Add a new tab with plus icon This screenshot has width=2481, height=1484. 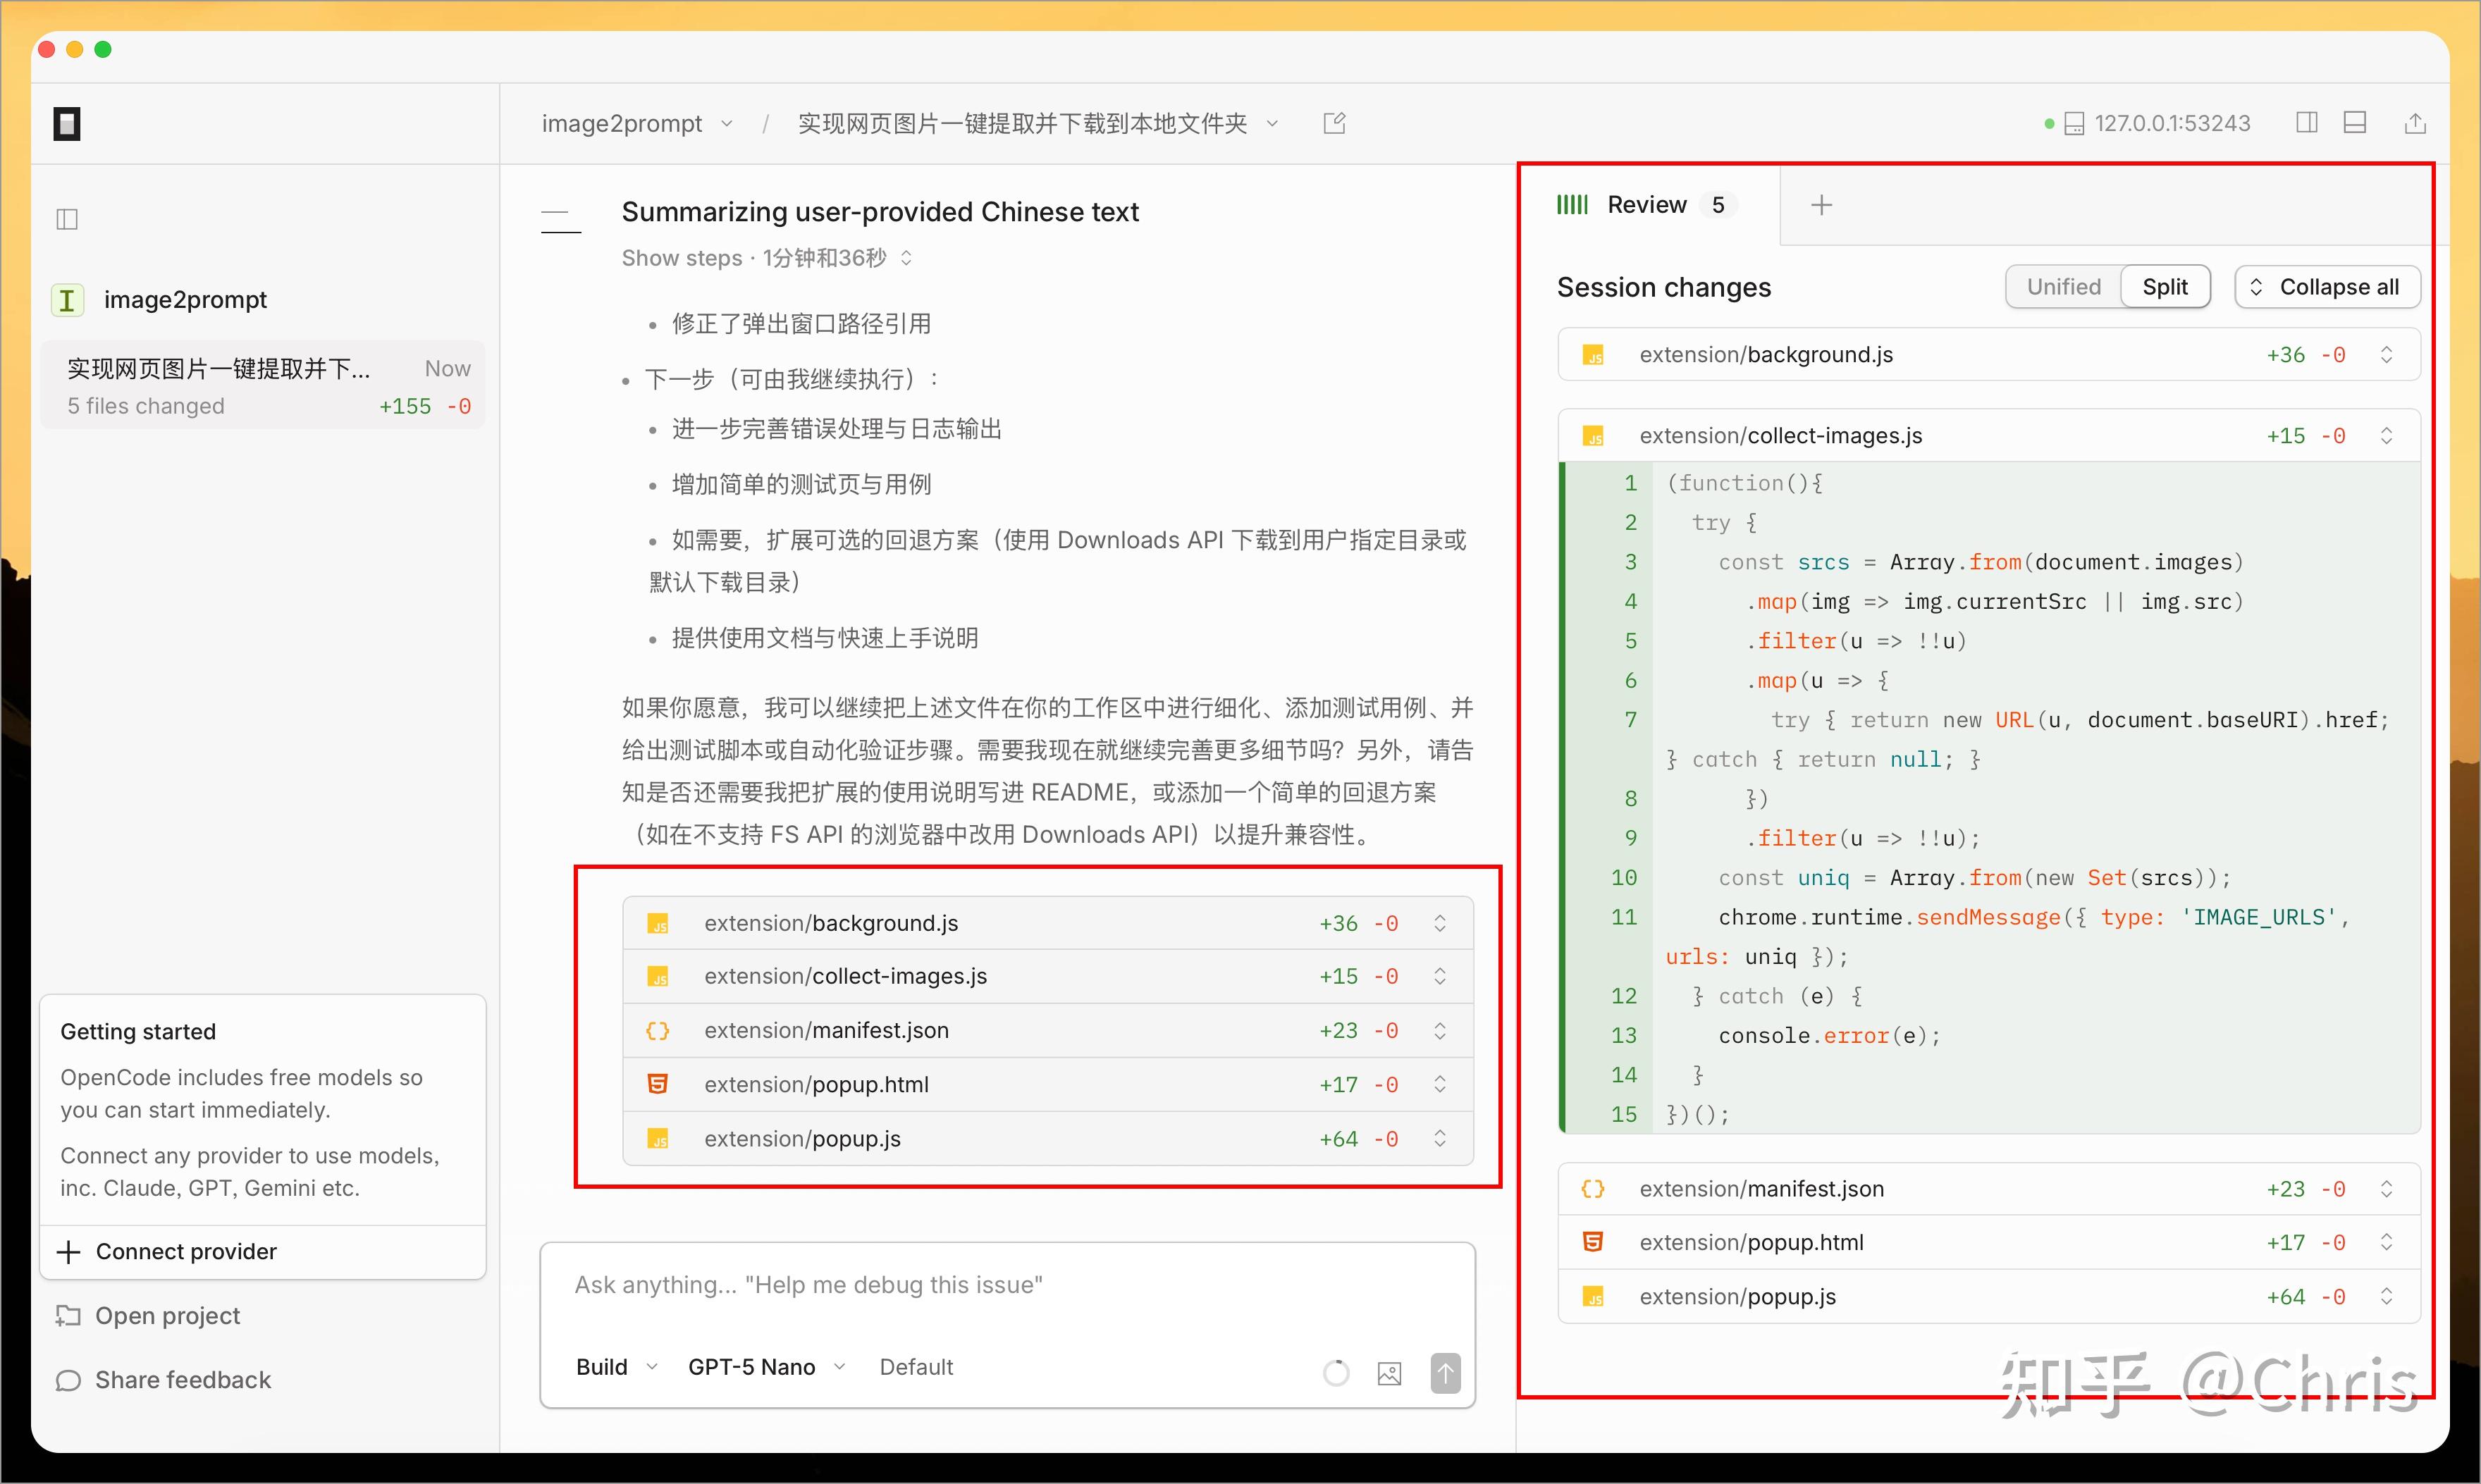pyautogui.click(x=1822, y=205)
